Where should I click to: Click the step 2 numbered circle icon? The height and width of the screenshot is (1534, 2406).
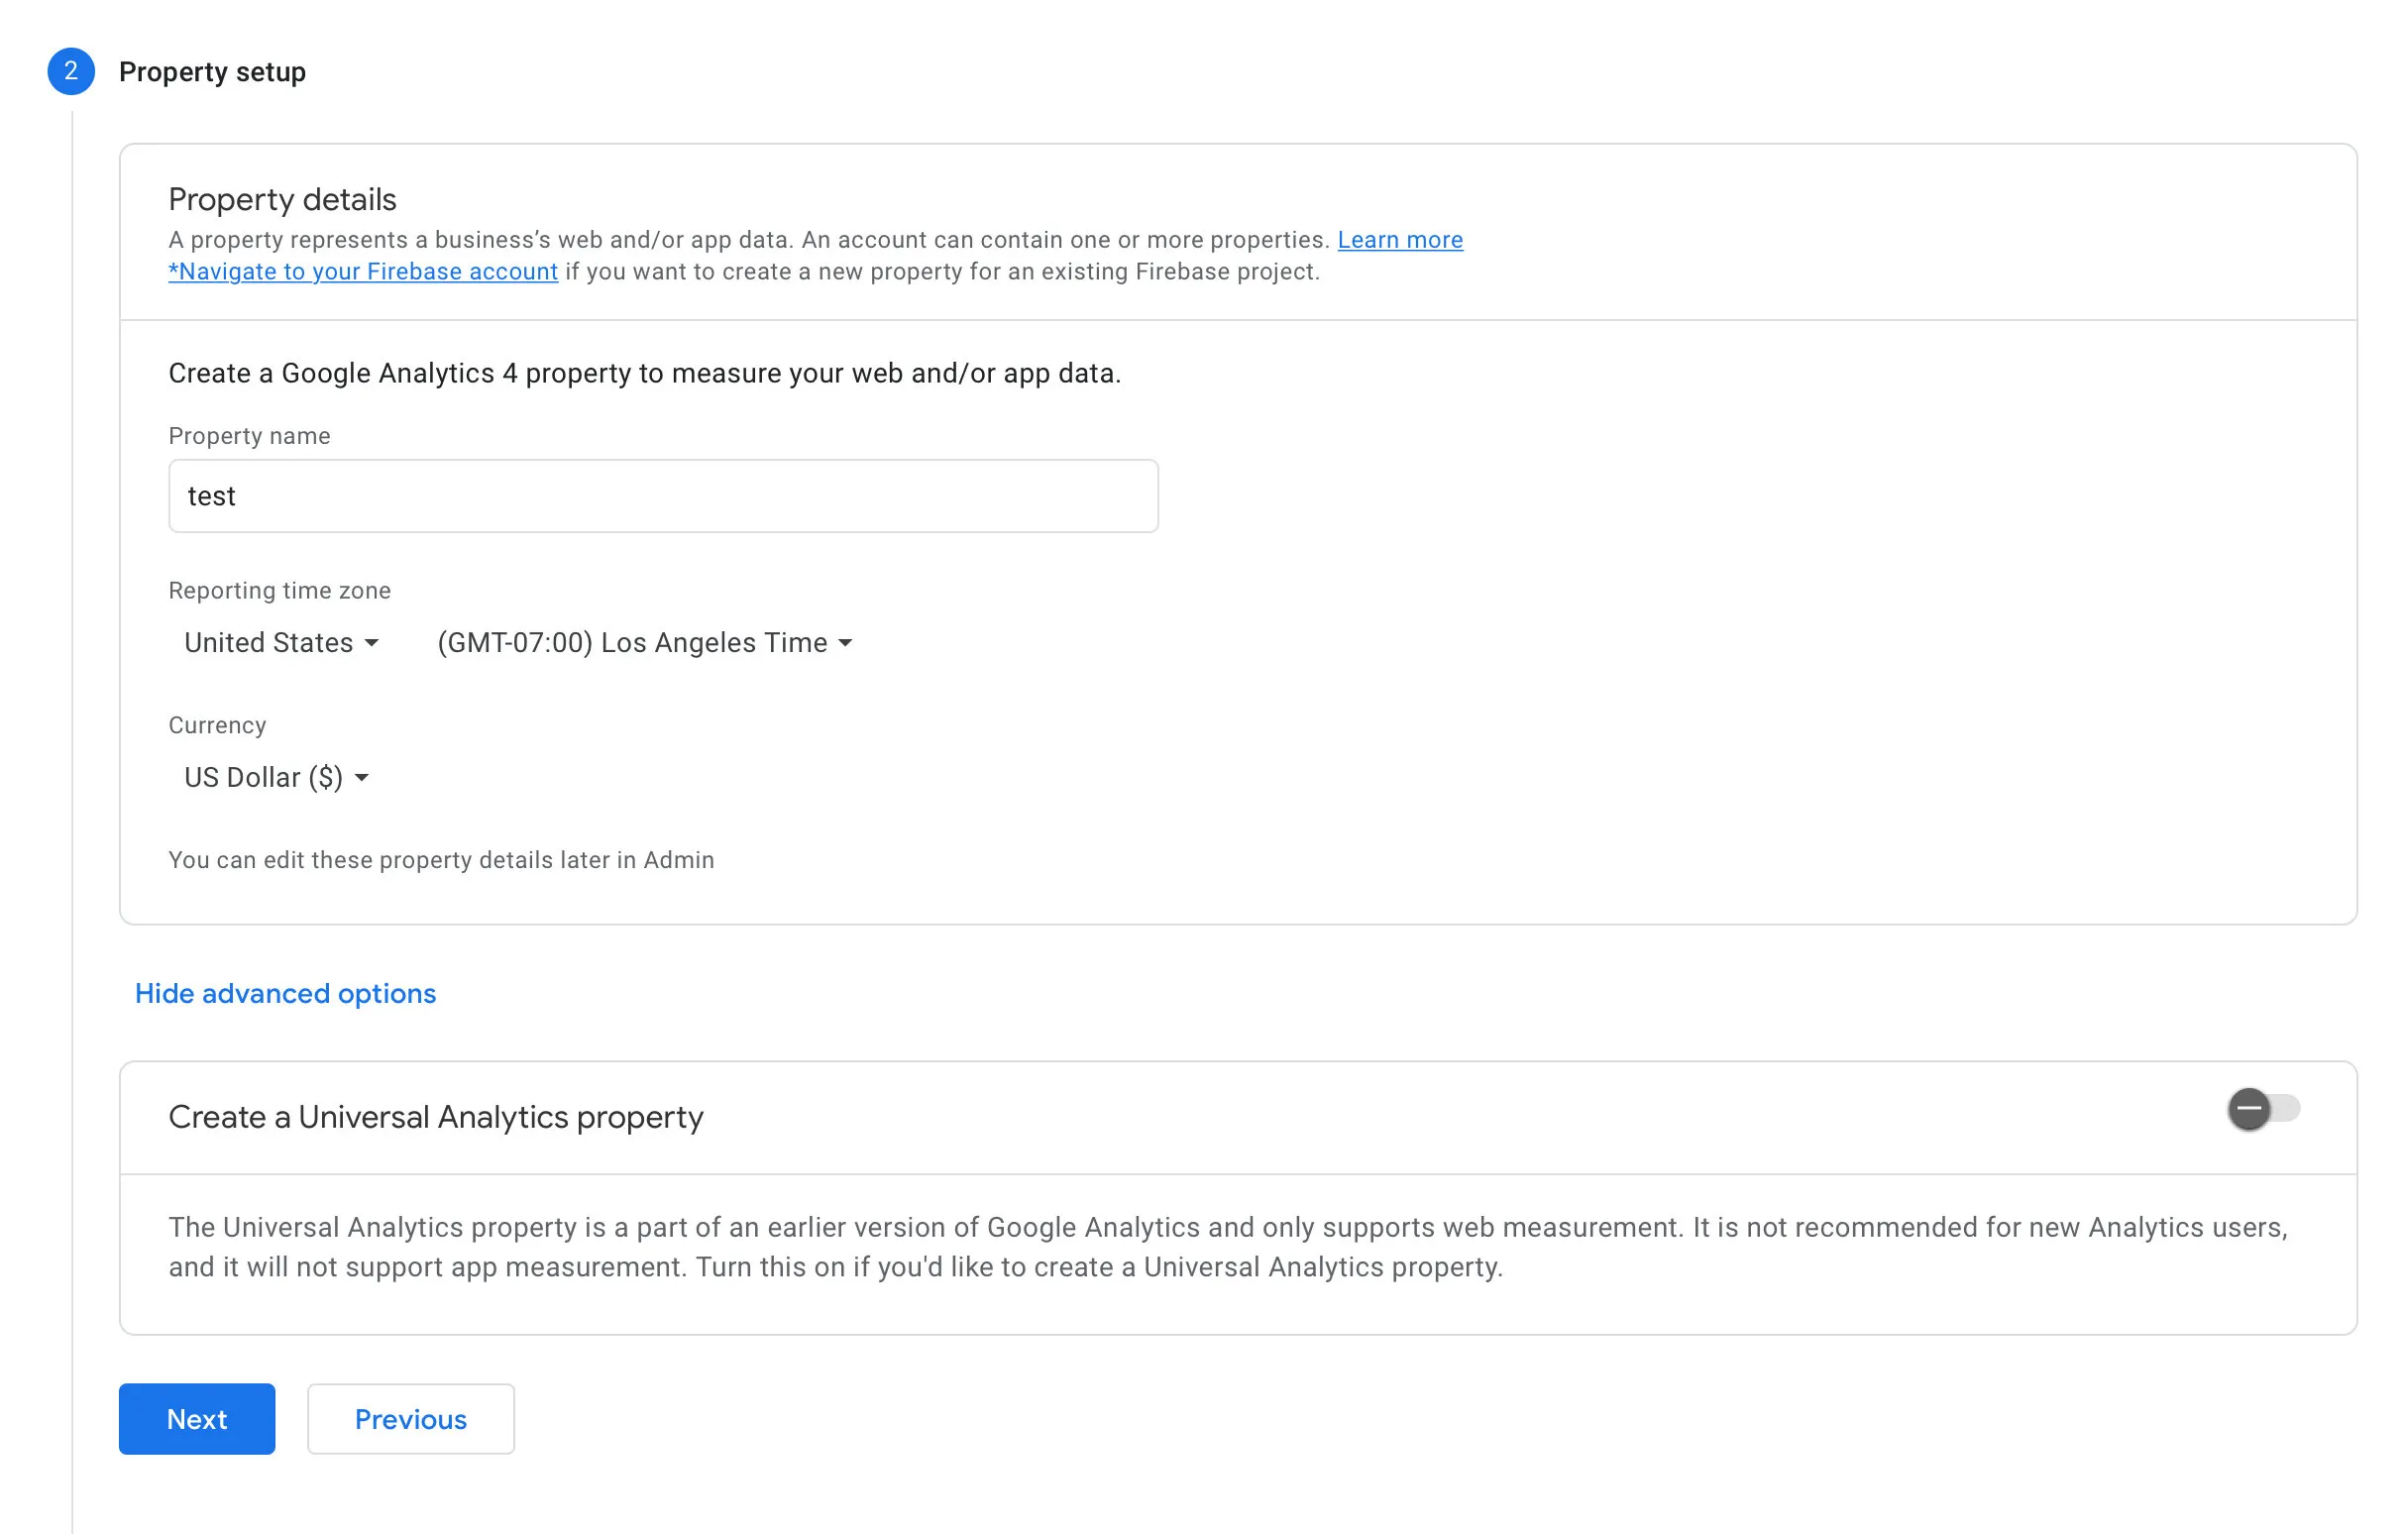pos(69,71)
